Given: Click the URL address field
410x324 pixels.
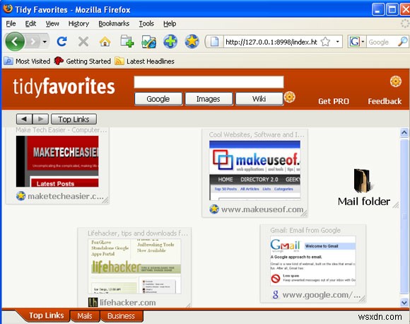Looking at the screenshot, I should 271,42.
